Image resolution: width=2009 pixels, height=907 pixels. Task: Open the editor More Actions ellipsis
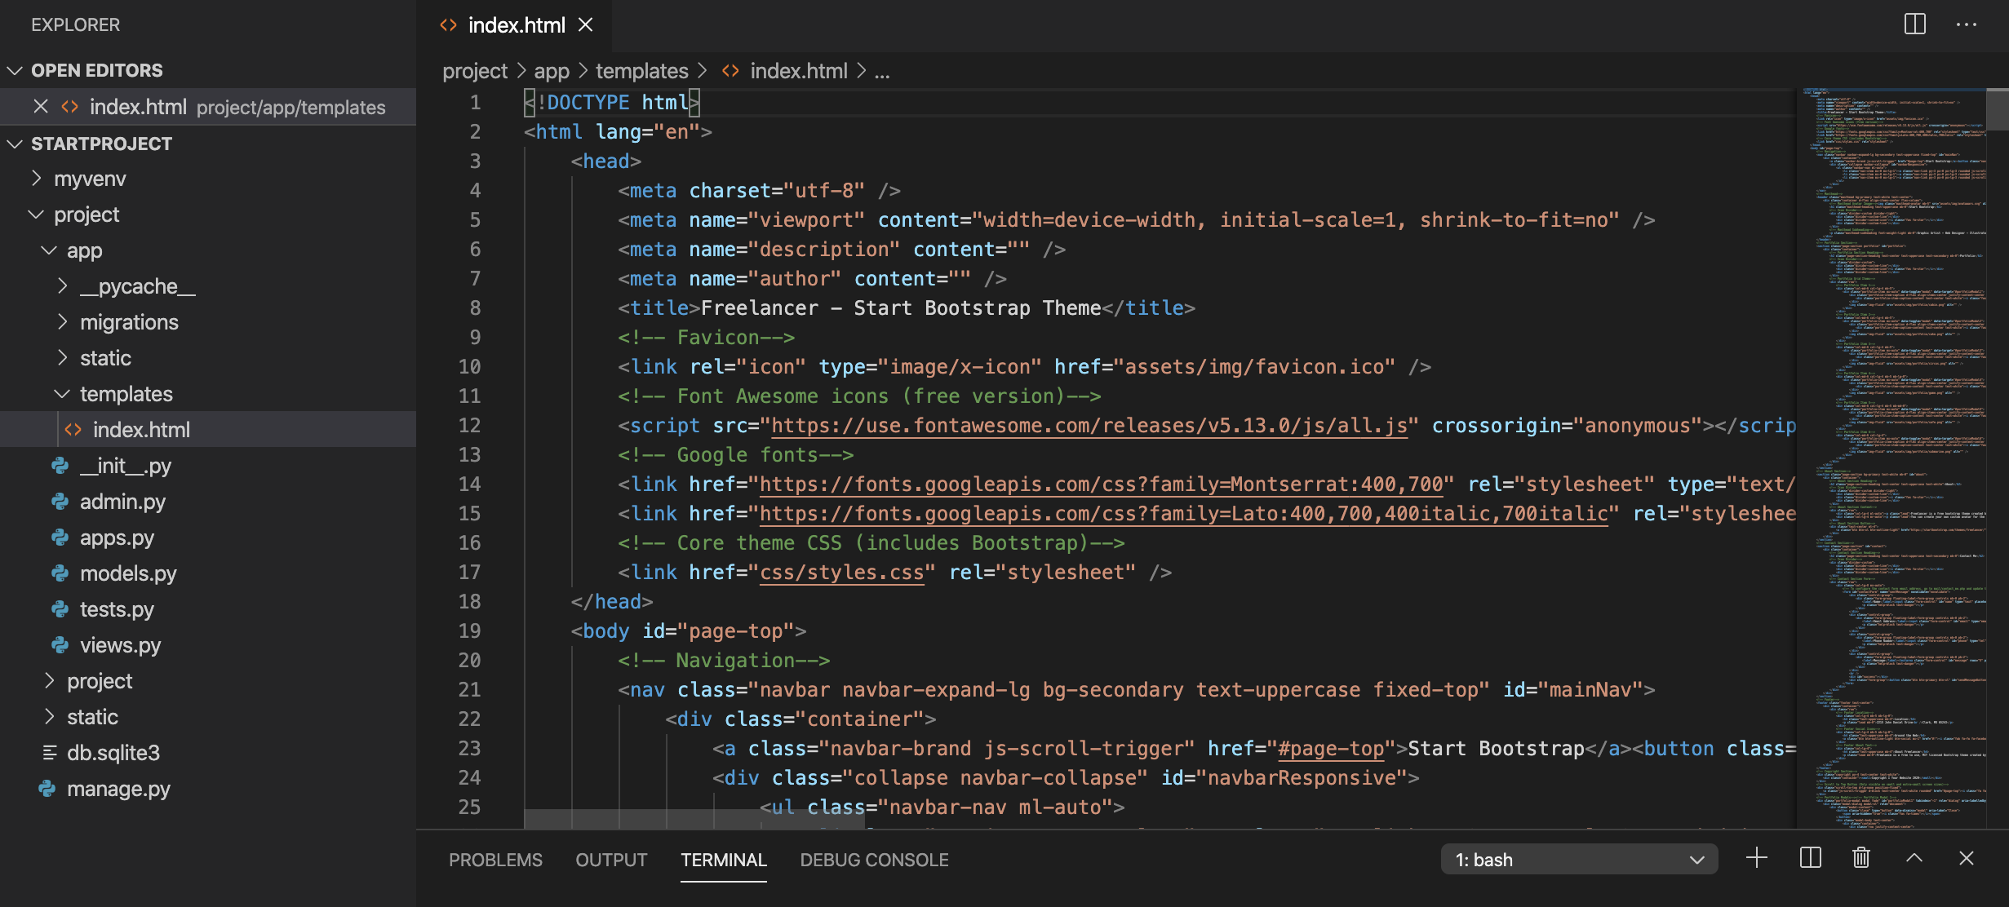pos(1967,24)
